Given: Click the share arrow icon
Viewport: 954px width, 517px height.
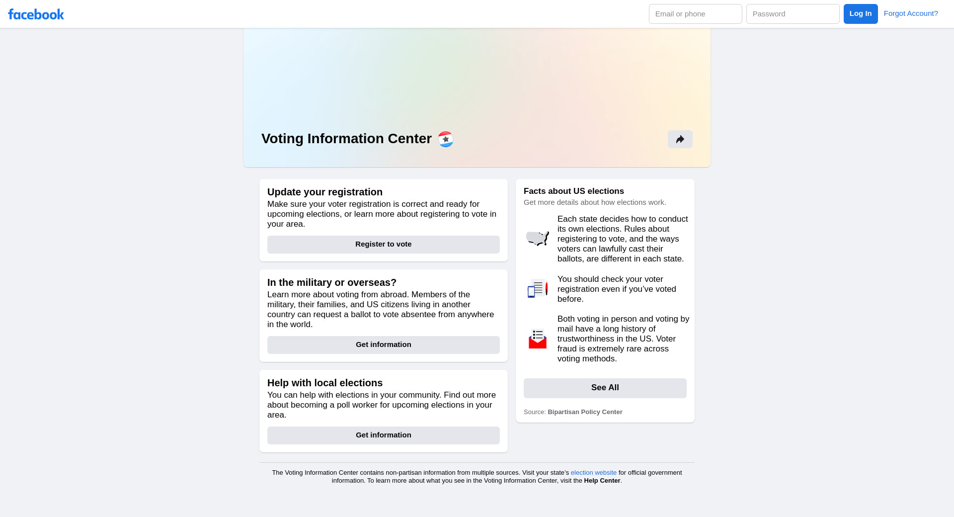Looking at the screenshot, I should pyautogui.click(x=680, y=139).
